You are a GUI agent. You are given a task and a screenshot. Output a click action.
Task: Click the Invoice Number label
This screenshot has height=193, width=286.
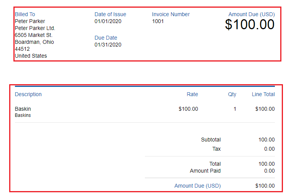[x=171, y=14]
